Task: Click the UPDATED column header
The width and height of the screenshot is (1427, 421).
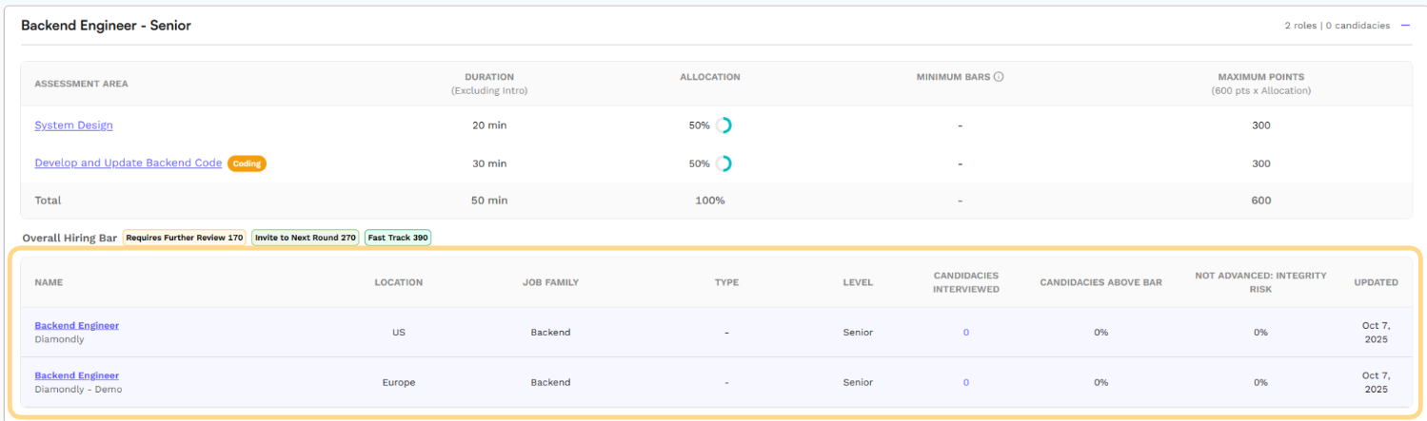Action: pos(1377,282)
